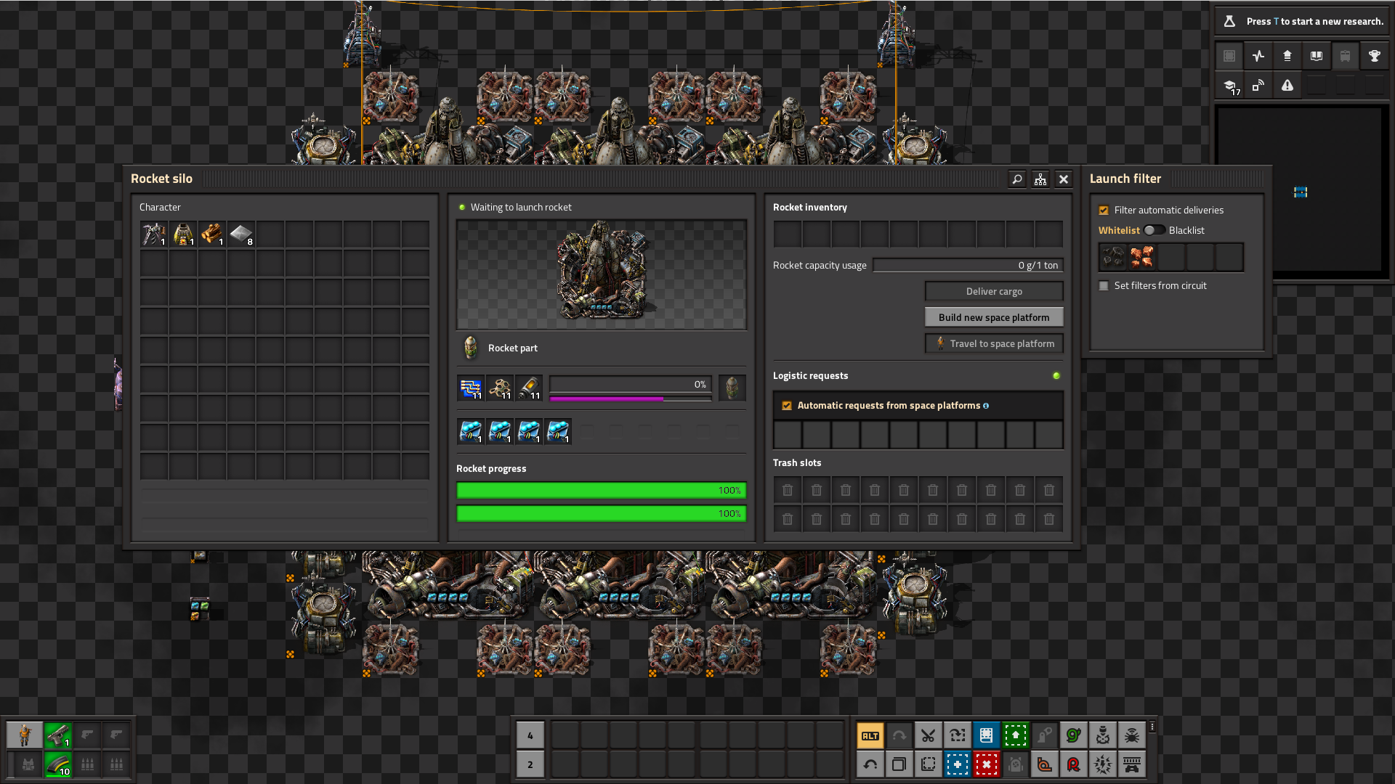Click rocket fuel ingredient slot

pyautogui.click(x=529, y=388)
